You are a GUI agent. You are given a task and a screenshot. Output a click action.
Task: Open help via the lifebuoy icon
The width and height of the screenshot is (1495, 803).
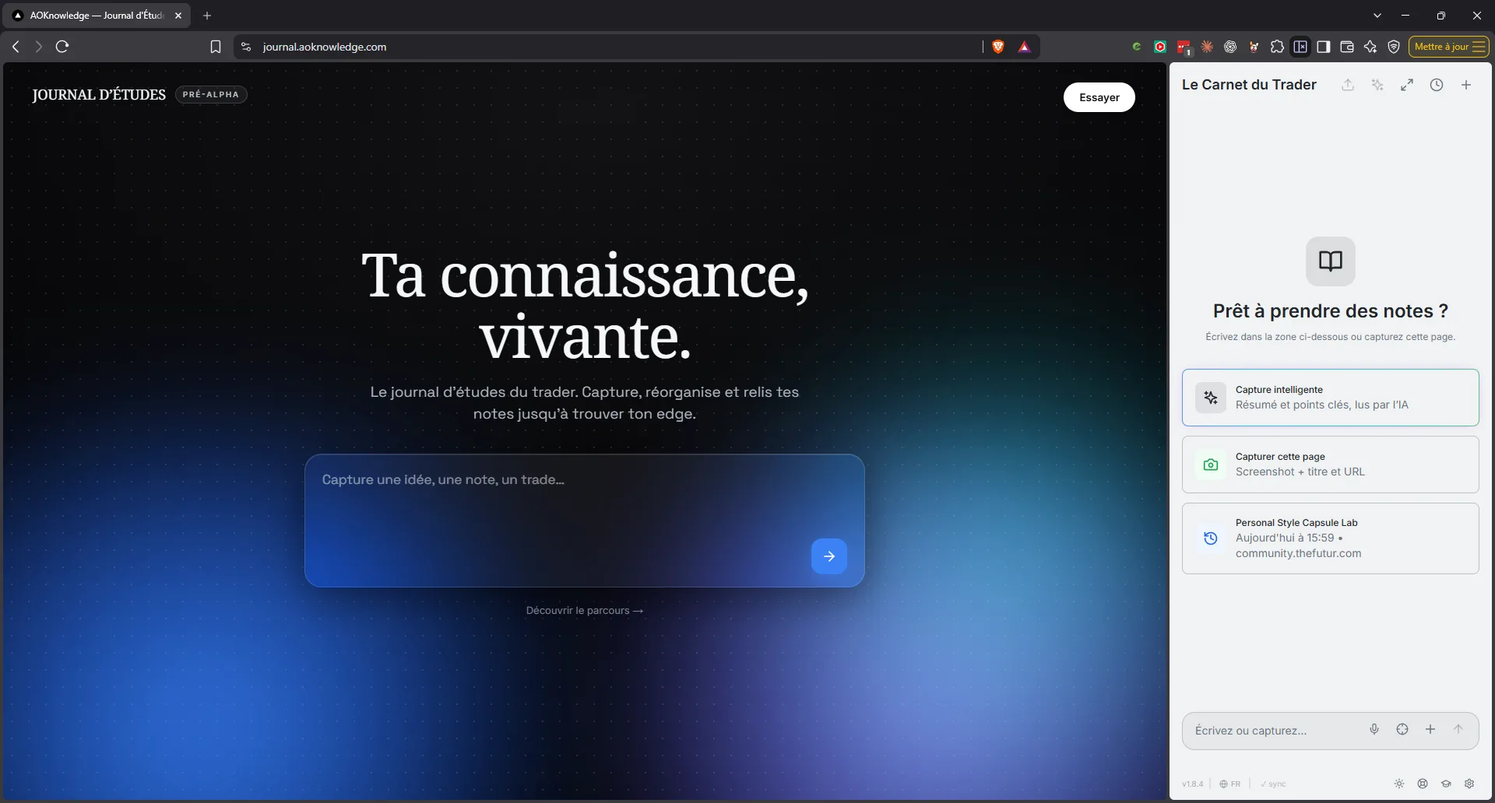point(1423,784)
